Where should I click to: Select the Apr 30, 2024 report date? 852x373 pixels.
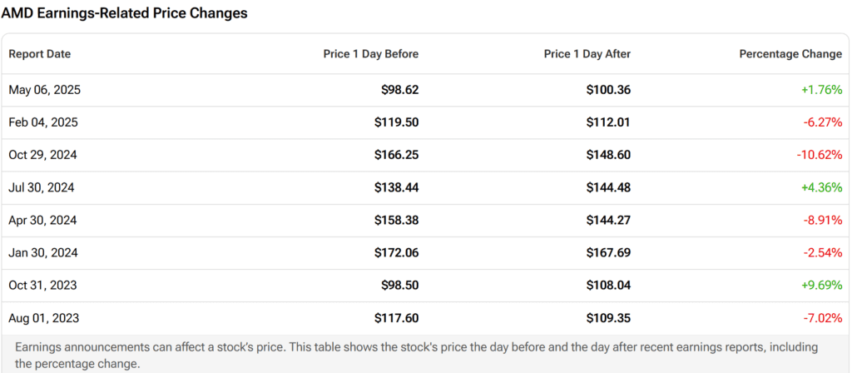[x=43, y=220]
